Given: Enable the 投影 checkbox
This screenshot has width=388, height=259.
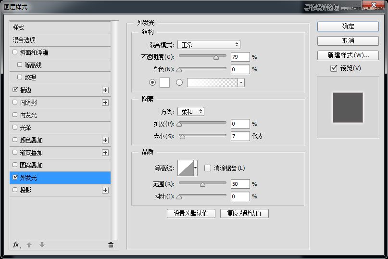Looking at the screenshot, I should 15,190.
